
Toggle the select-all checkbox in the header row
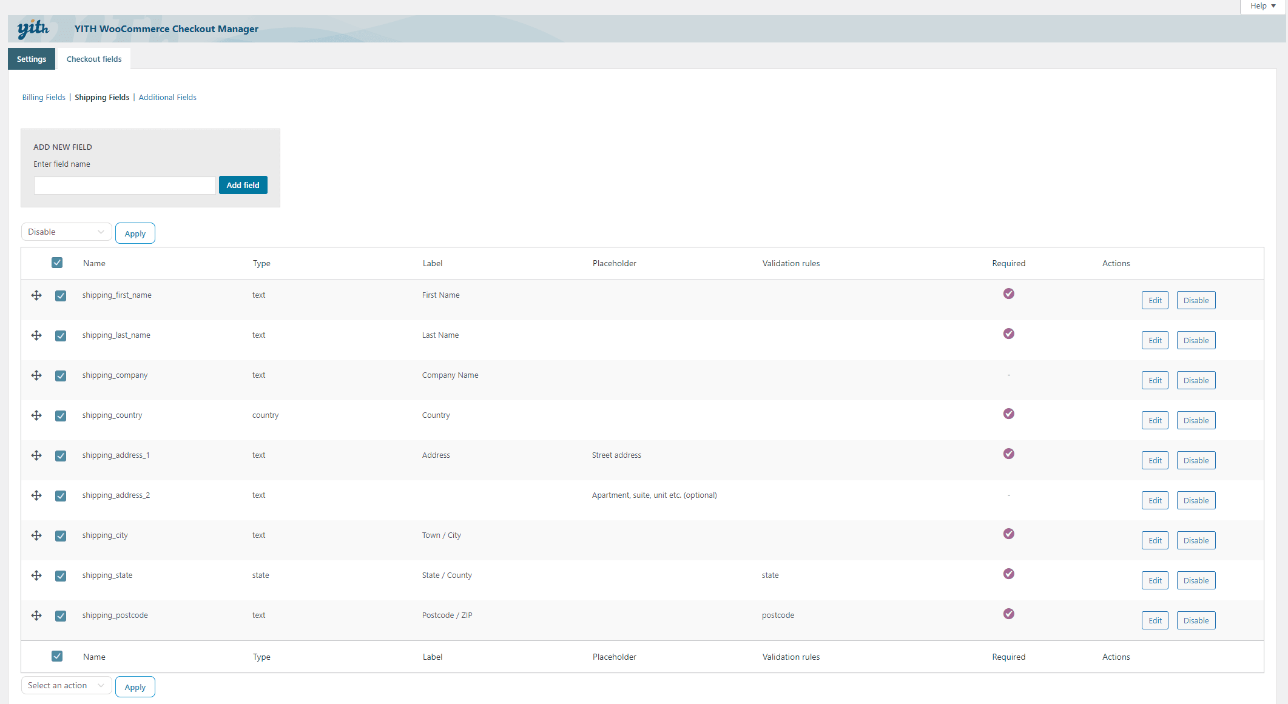point(57,263)
